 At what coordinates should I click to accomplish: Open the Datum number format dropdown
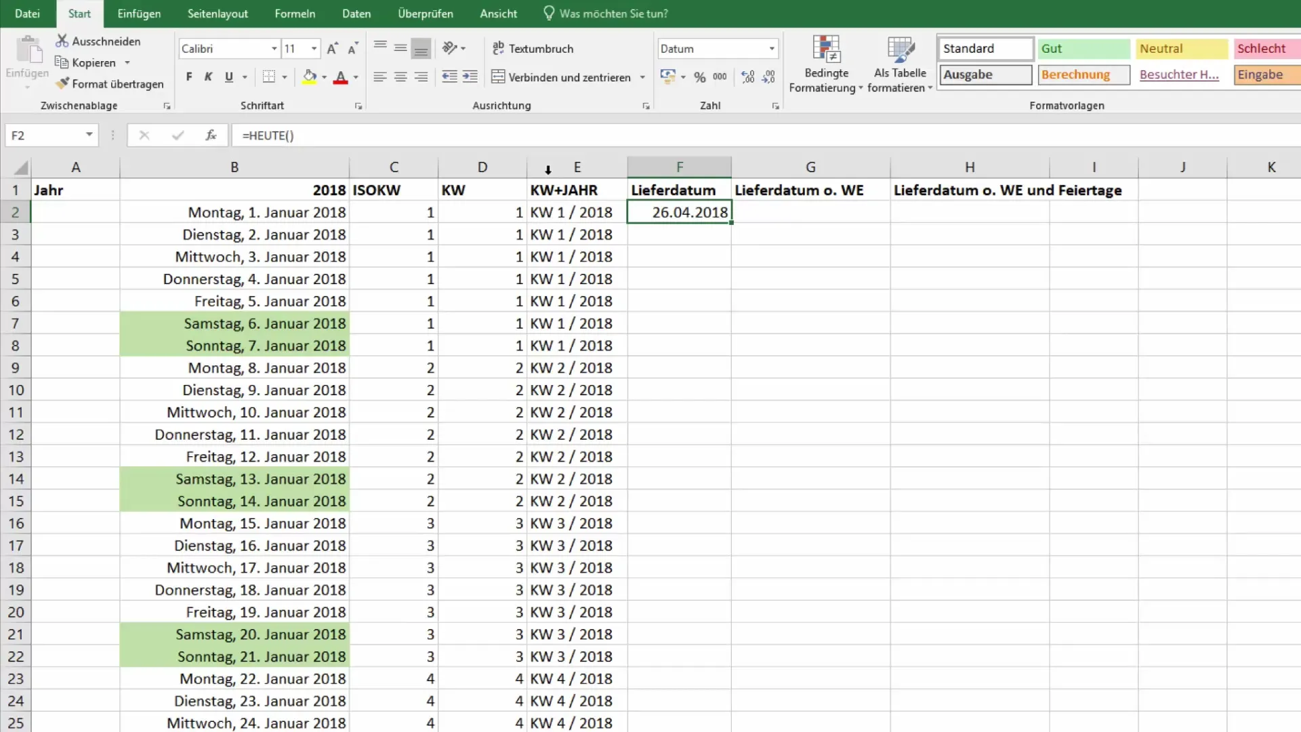(x=772, y=48)
